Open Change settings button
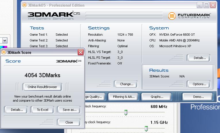The width and height of the screenshot is (220, 133). 126,84
